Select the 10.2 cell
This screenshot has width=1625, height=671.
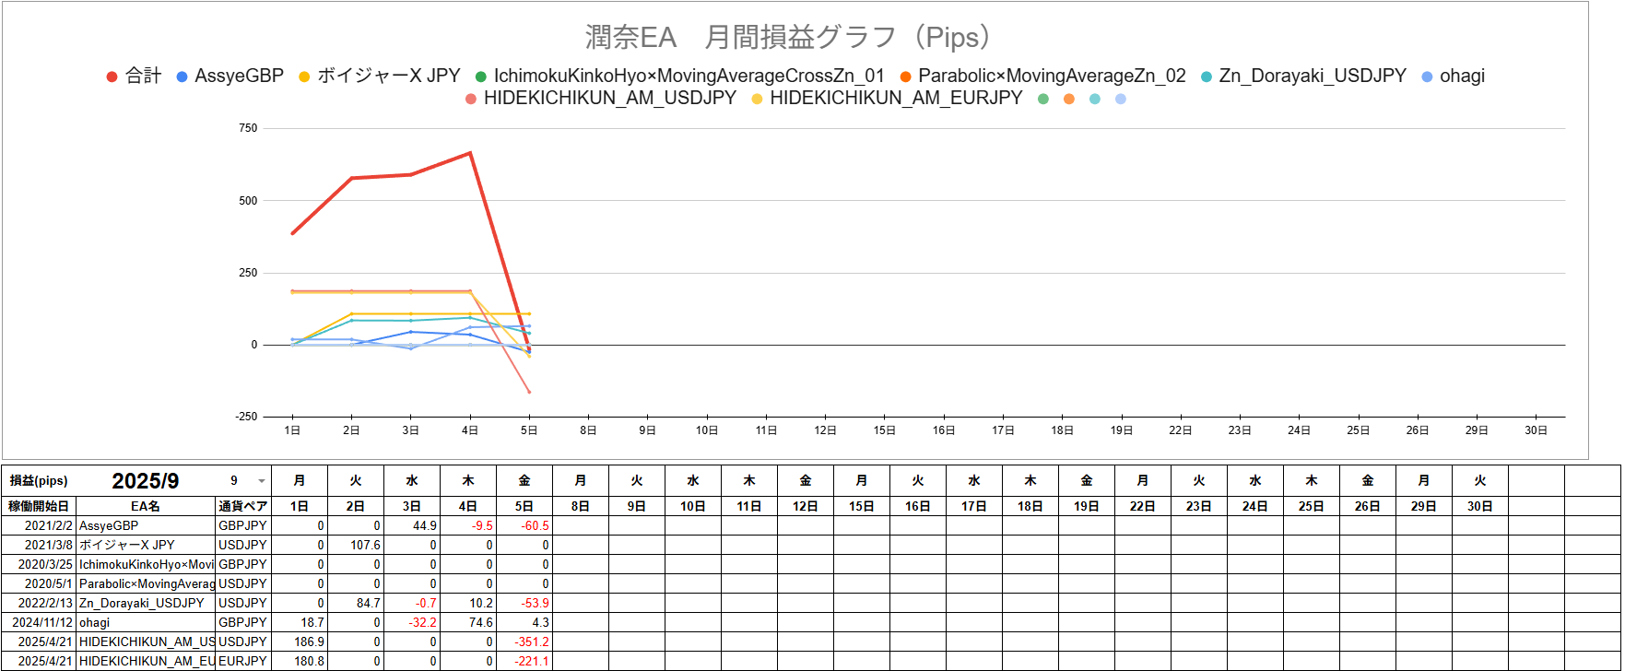[468, 603]
